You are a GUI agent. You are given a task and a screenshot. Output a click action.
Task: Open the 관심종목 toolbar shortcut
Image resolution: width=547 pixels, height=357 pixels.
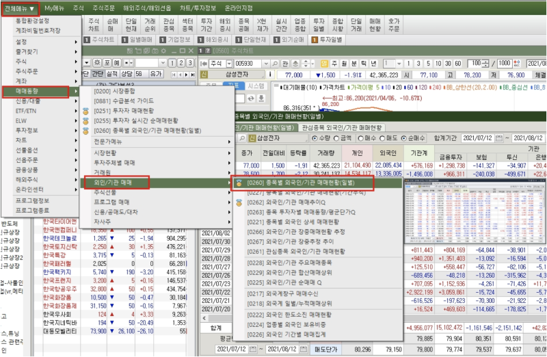click(x=168, y=25)
